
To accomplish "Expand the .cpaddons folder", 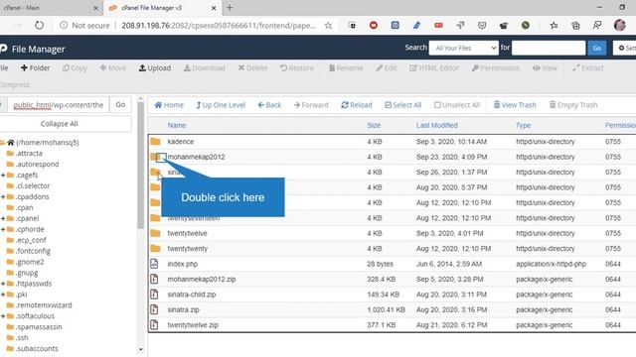I will pos(3,196).
